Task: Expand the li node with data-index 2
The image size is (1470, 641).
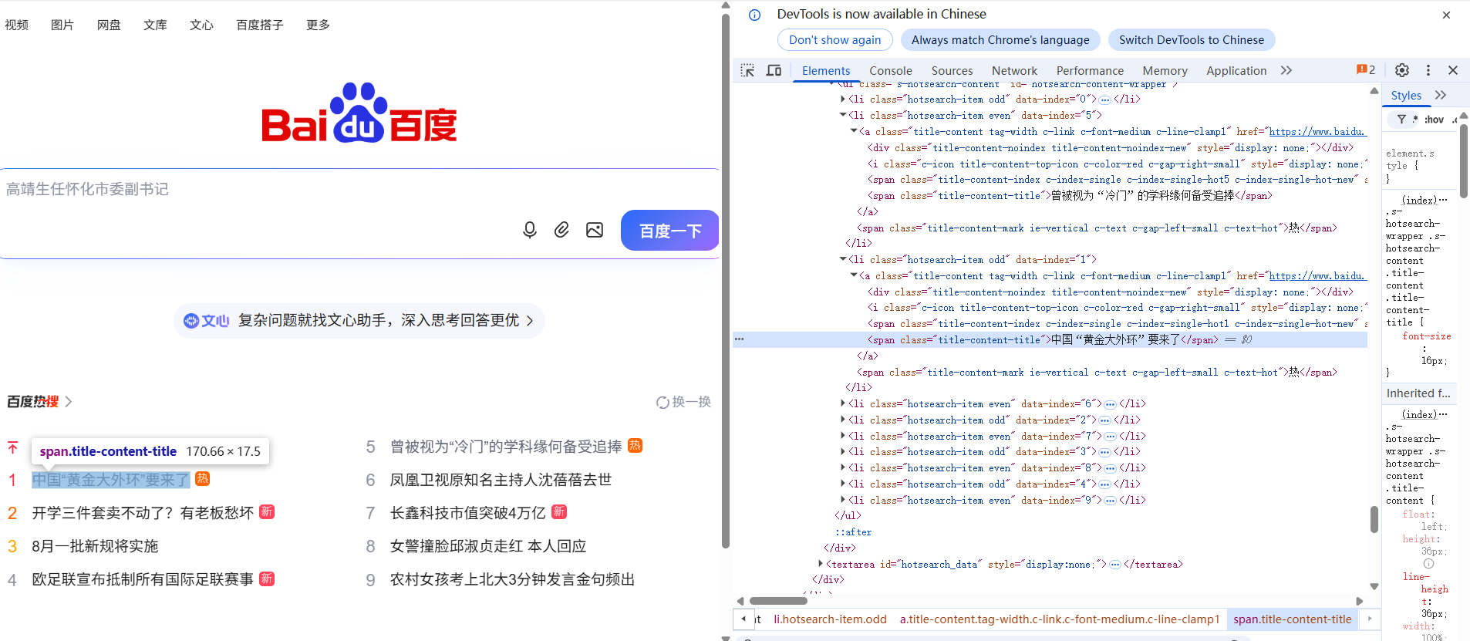Action: coord(842,420)
